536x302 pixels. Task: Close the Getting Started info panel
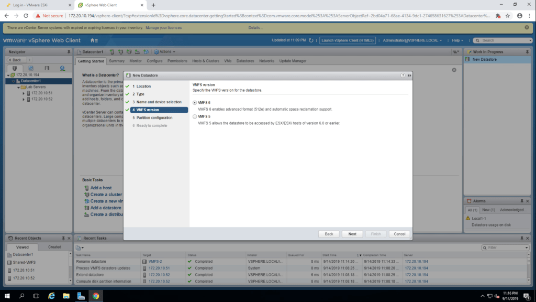coord(454,70)
